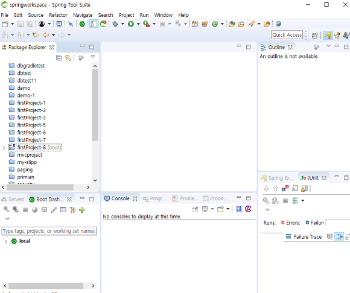Click the Open Perspective icon beside Quick Access
This screenshot has width=350, height=293.
click(x=315, y=35)
